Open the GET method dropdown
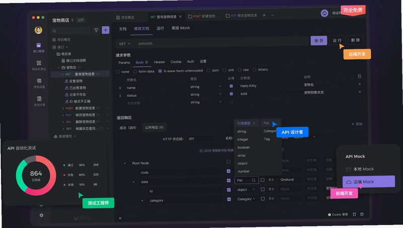Image resolution: width=403 pixels, height=228 pixels. (x=124, y=44)
